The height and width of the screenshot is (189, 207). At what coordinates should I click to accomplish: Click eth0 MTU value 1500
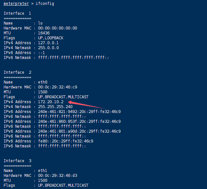click(43, 92)
